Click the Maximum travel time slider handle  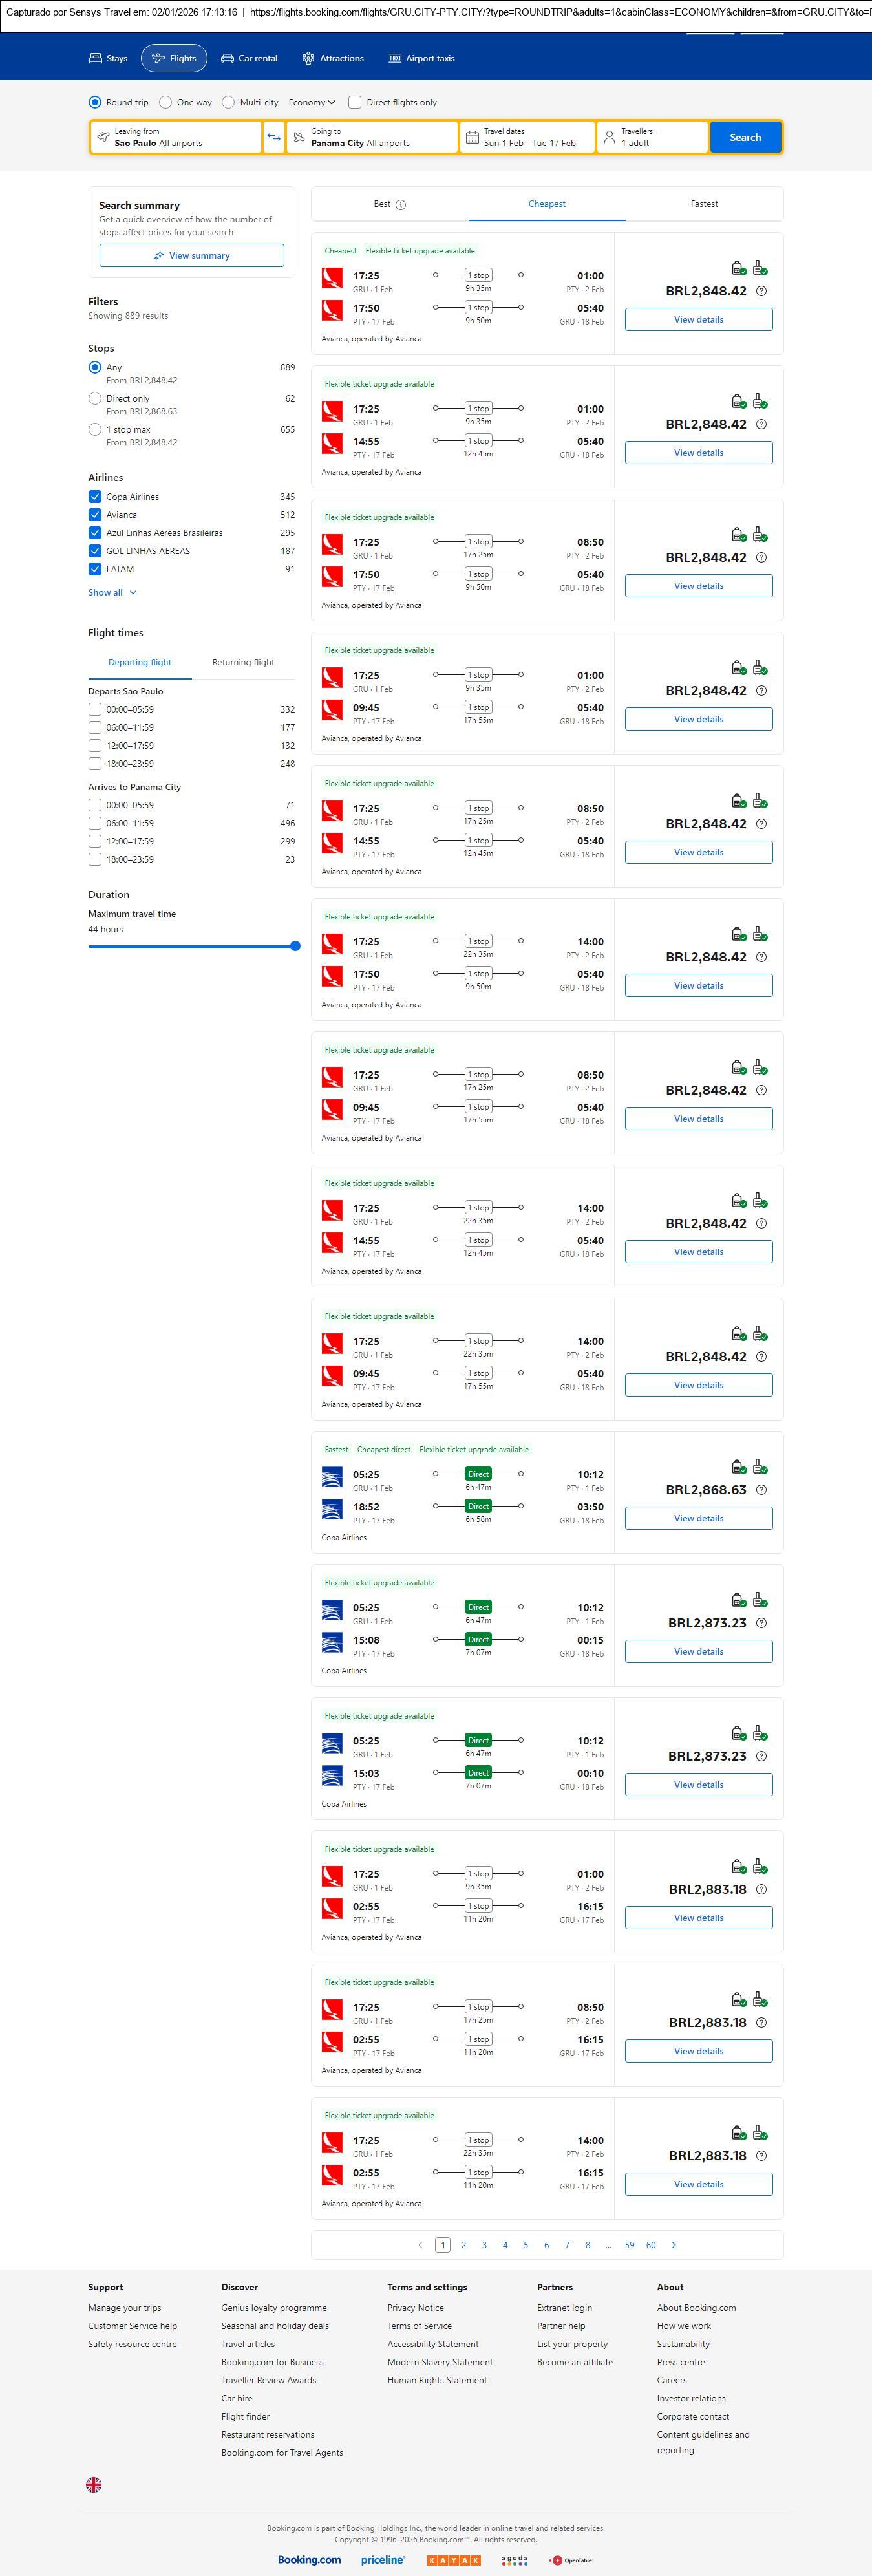click(295, 946)
